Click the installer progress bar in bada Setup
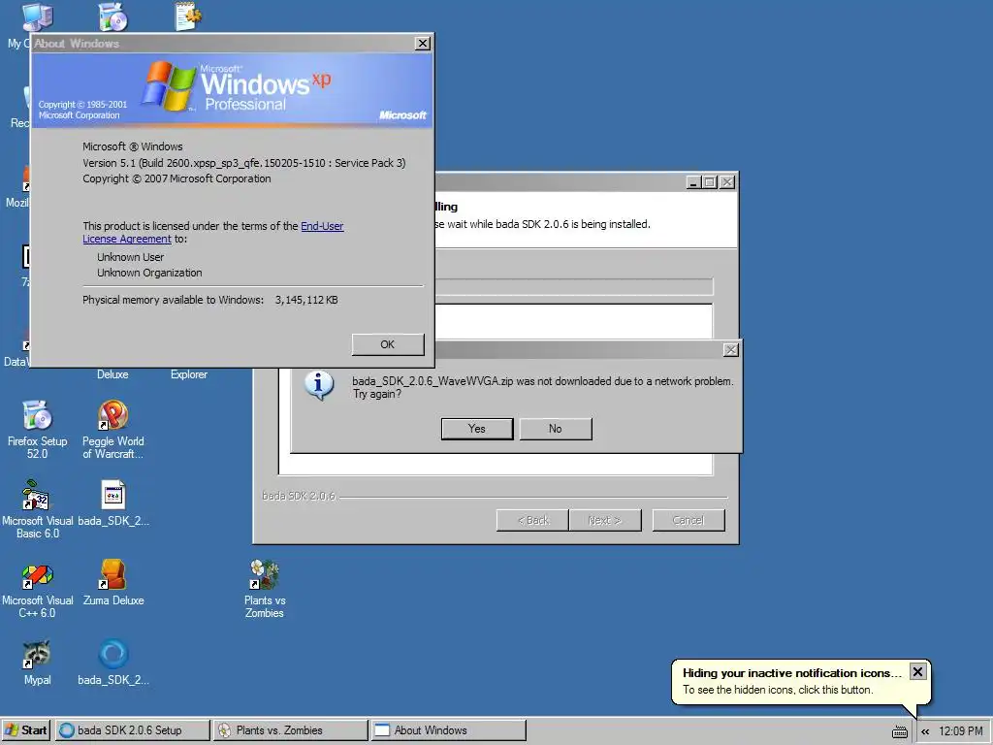993x745 pixels. click(x=574, y=286)
